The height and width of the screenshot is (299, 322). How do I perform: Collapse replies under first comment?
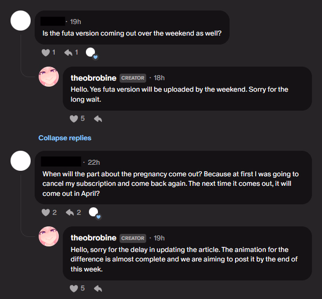coord(65,138)
